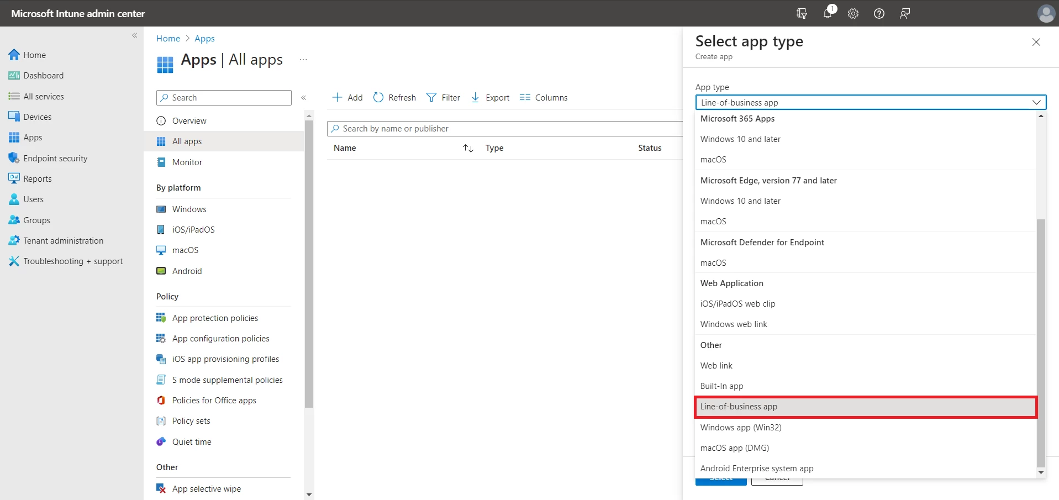This screenshot has height=500, width=1059.
Task: Open the Cloud Shell portal icon in header
Action: (802, 13)
